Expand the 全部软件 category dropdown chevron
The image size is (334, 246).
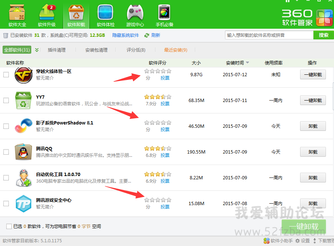click(x=37, y=50)
